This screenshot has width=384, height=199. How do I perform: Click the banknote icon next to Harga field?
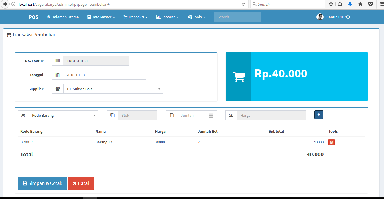pyautogui.click(x=231, y=115)
